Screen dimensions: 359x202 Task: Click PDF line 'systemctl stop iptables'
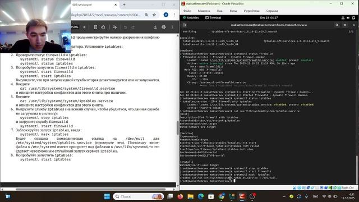44,117
